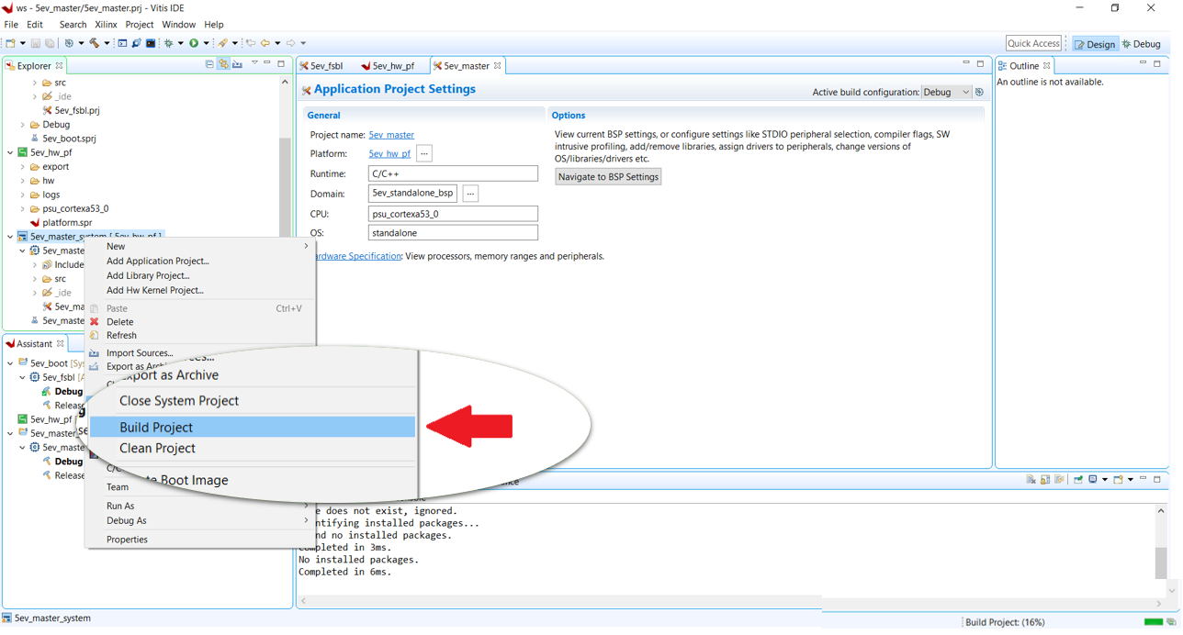Click the bug Debug icon in main toolbar
Screen dimensions: 1183x635
[168, 43]
